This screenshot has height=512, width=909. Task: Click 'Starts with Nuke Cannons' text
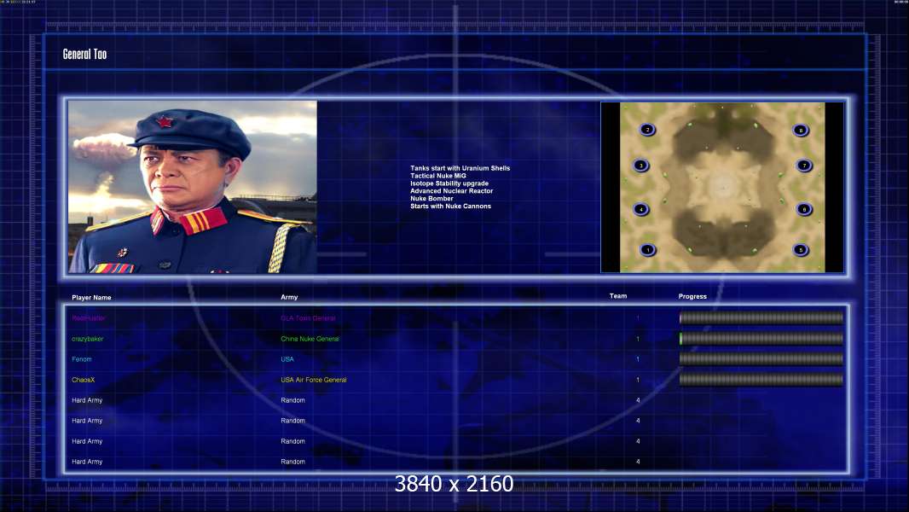[x=450, y=206]
